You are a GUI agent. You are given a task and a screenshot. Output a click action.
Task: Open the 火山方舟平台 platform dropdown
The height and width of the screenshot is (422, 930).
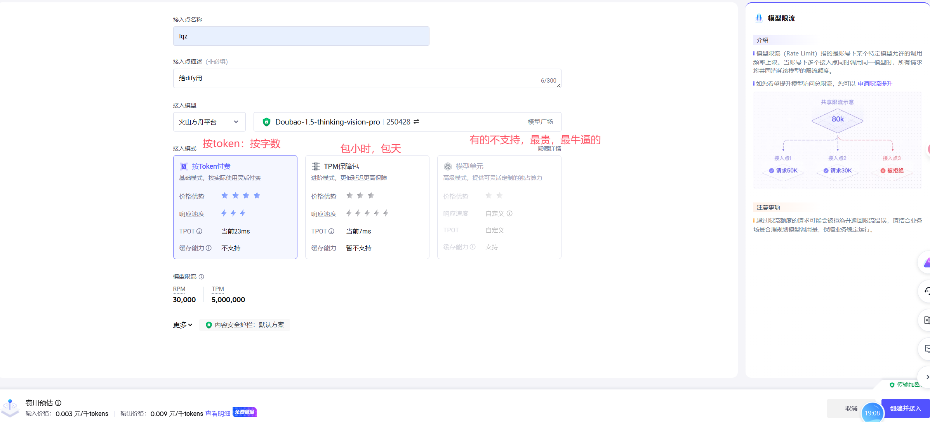coord(209,122)
